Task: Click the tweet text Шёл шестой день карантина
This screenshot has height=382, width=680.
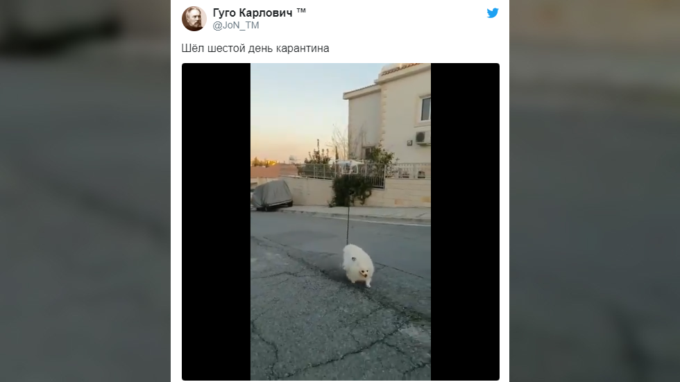Action: [255, 48]
